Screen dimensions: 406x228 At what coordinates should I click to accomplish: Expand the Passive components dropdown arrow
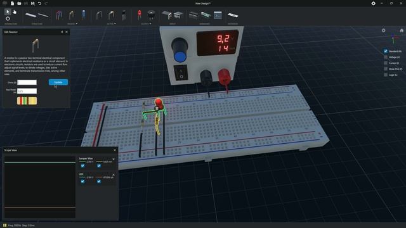(x=76, y=24)
